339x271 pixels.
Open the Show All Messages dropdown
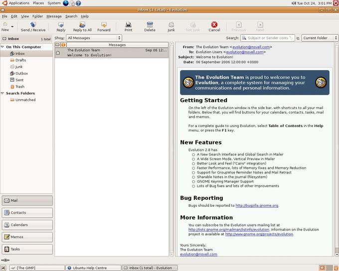pyautogui.click(x=94, y=38)
